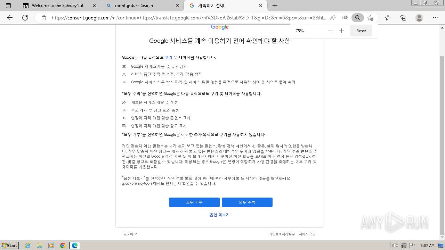Click the 광고 게재 및 광고 효과 측정 text
Viewport: 445px width, 250px height.
(155, 110)
